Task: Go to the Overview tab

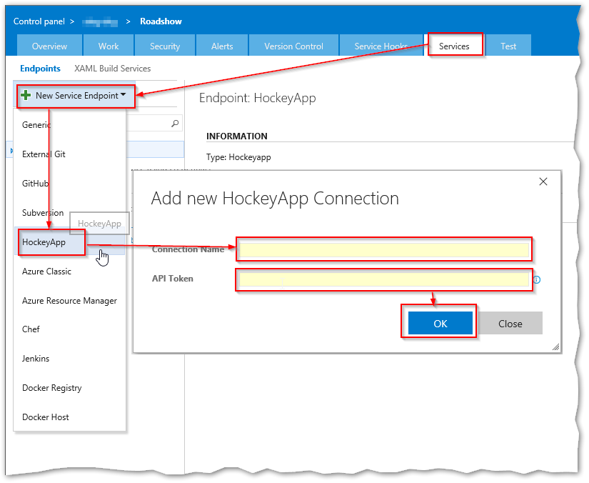Action: tap(49, 46)
